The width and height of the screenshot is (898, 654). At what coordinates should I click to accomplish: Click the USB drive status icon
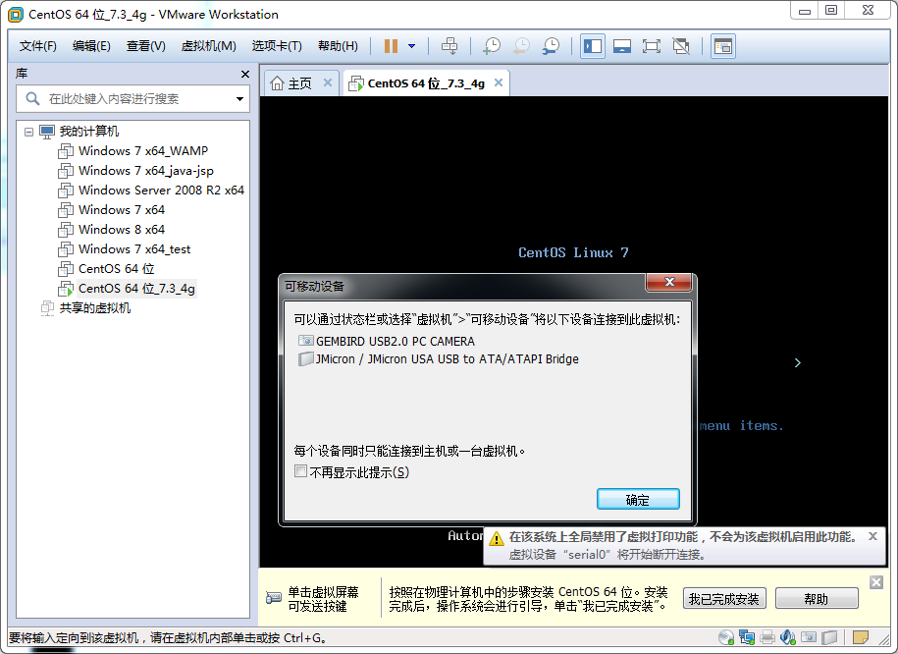pyautogui.click(x=828, y=637)
